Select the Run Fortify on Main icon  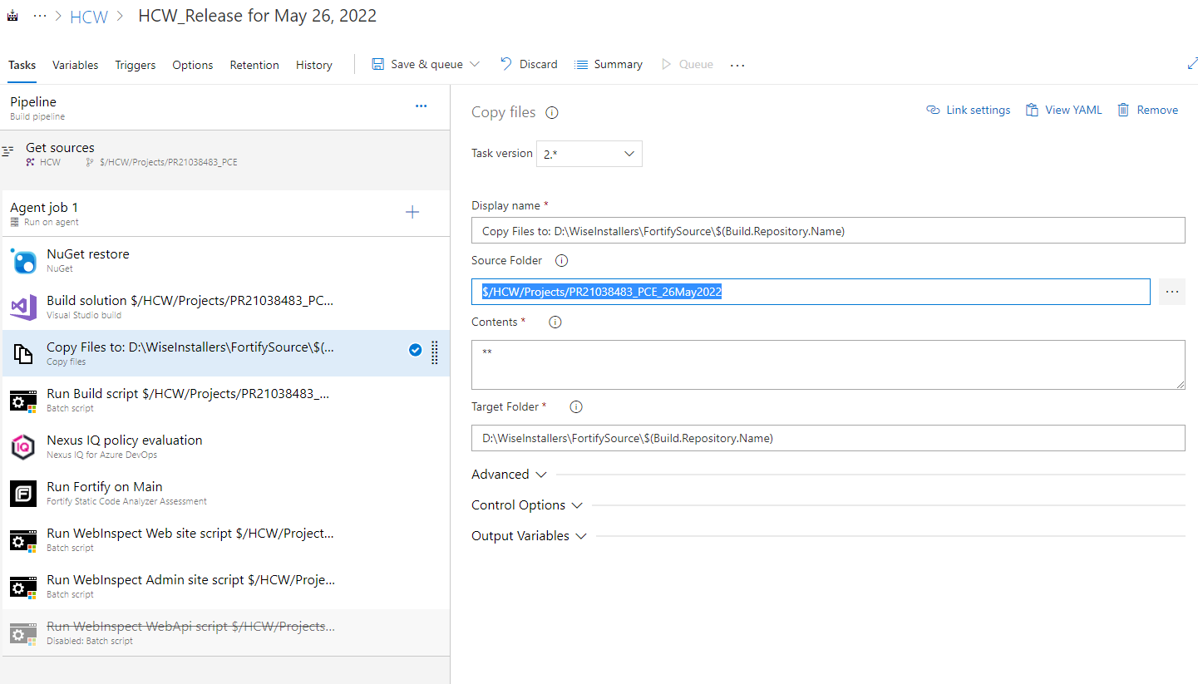(x=23, y=494)
